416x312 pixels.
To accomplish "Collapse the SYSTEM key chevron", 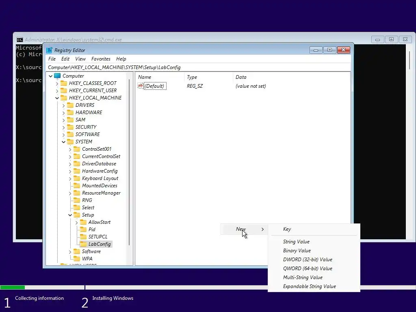I will 63,142.
